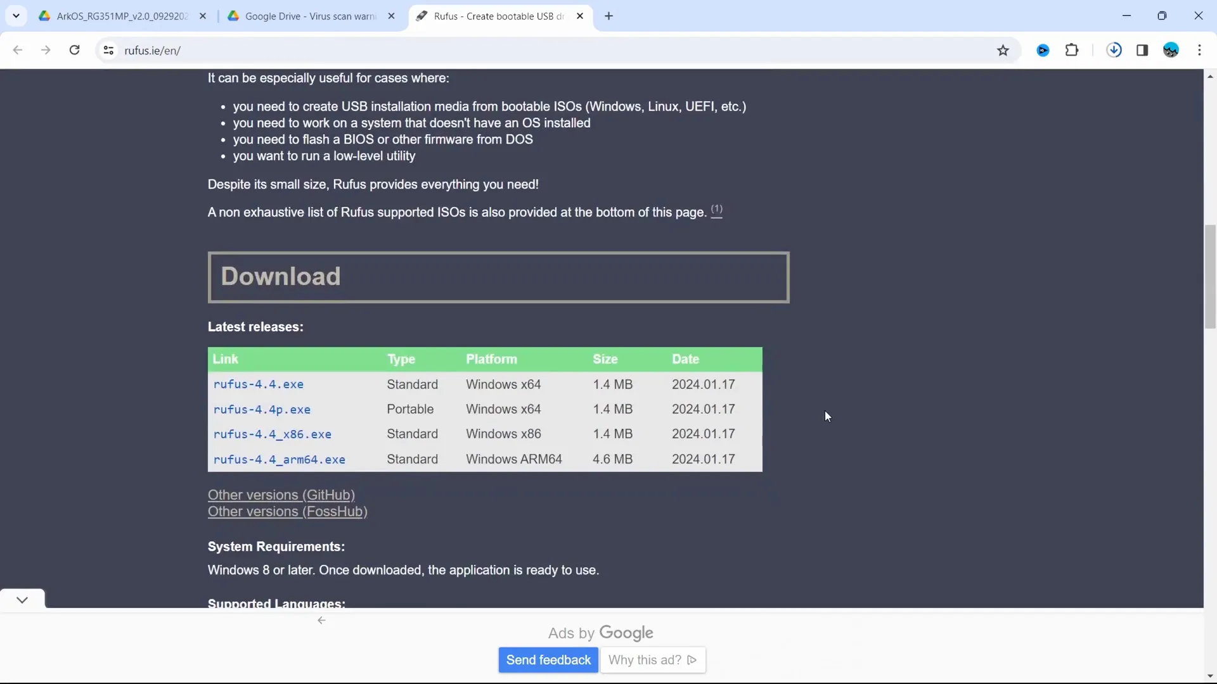Screen dimensions: 1217x684
Task: Close the ArkOS_RG351MP tab
Action: [203, 16]
